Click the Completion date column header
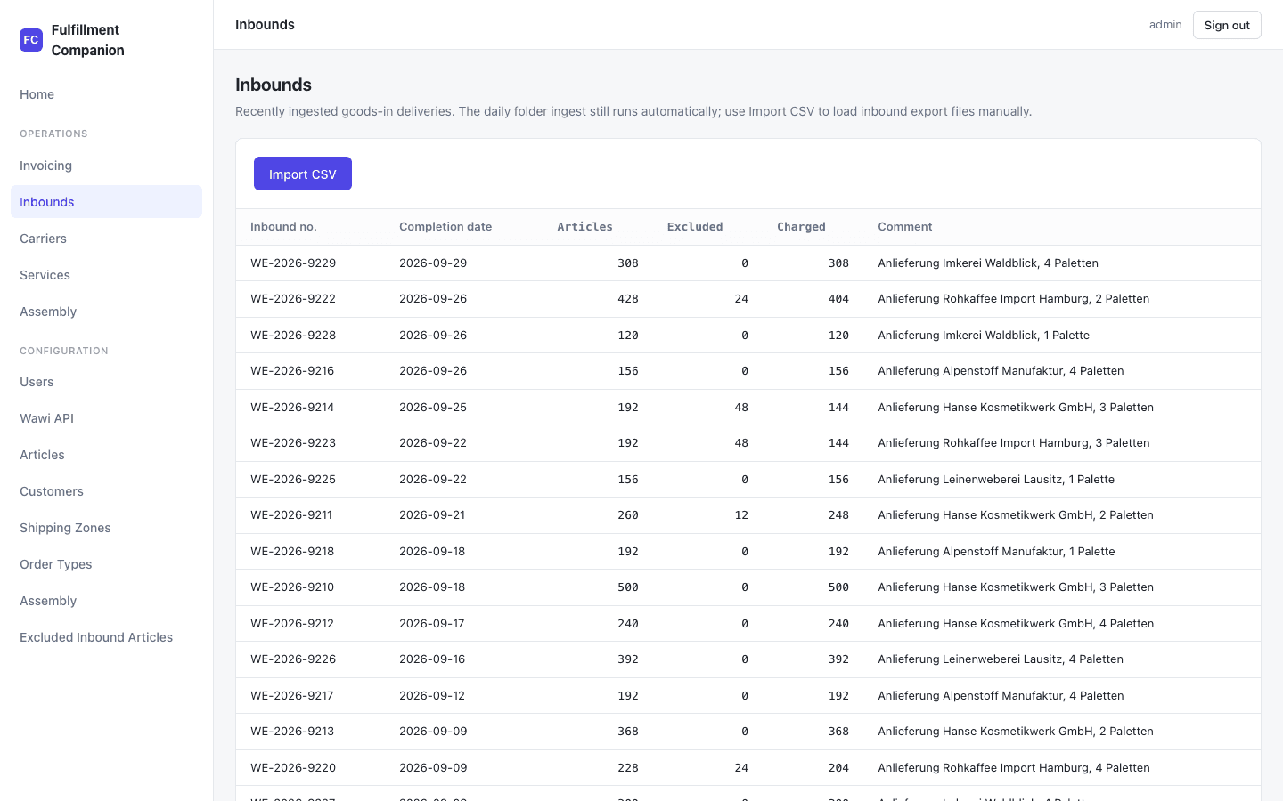 coord(445,227)
